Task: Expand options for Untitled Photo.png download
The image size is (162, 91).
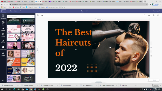Action: coord(37,85)
